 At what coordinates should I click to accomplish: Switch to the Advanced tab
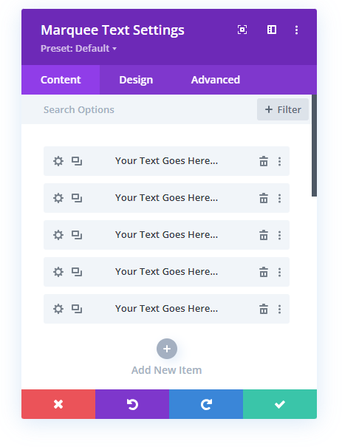(216, 80)
